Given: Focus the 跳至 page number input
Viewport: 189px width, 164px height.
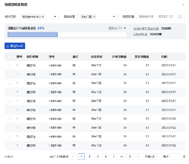Looking at the screenshot, I should click(176, 156).
